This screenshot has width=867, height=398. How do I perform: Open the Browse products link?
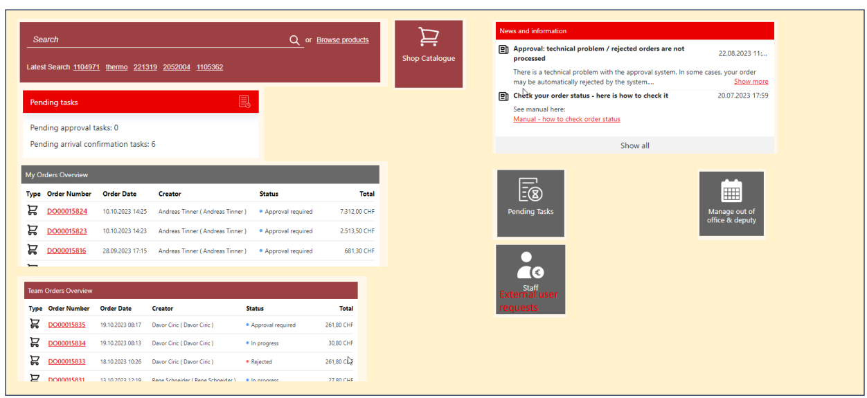pos(342,40)
